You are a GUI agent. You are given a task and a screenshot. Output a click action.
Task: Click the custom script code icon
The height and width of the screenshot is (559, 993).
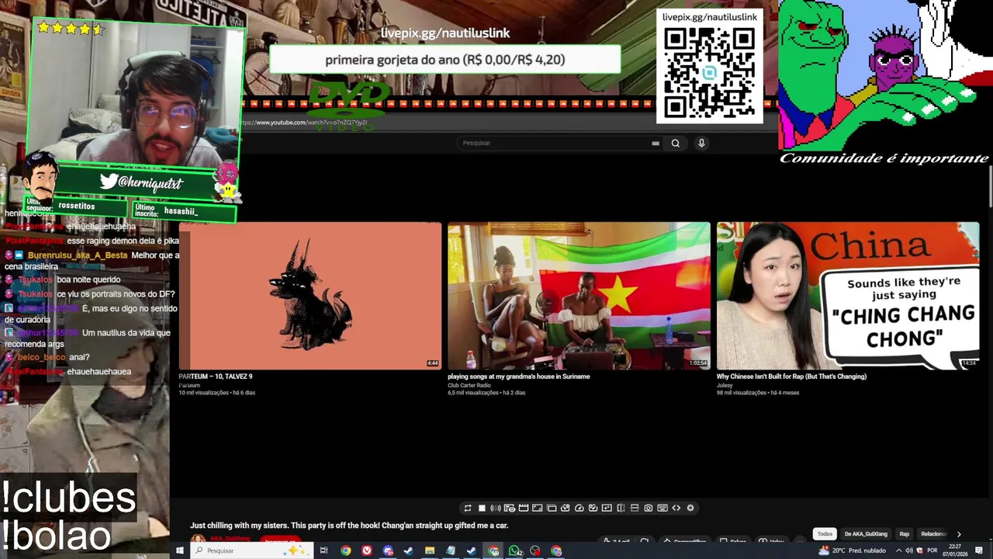[x=676, y=508]
